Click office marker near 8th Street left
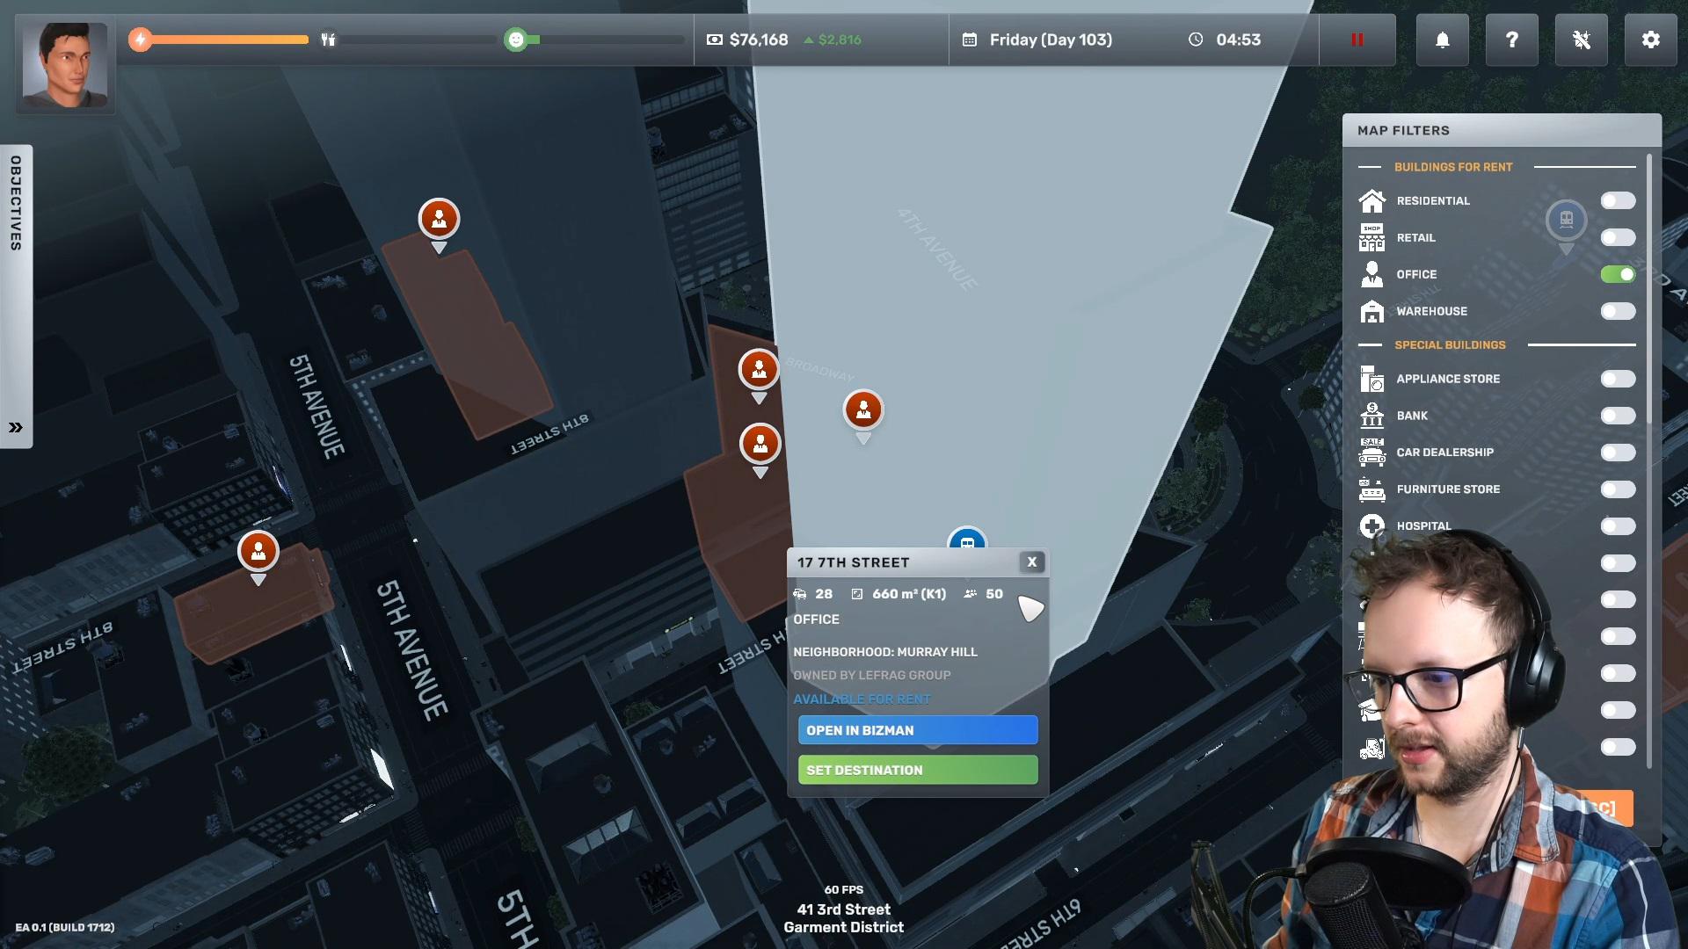This screenshot has height=949, width=1688. tap(258, 552)
